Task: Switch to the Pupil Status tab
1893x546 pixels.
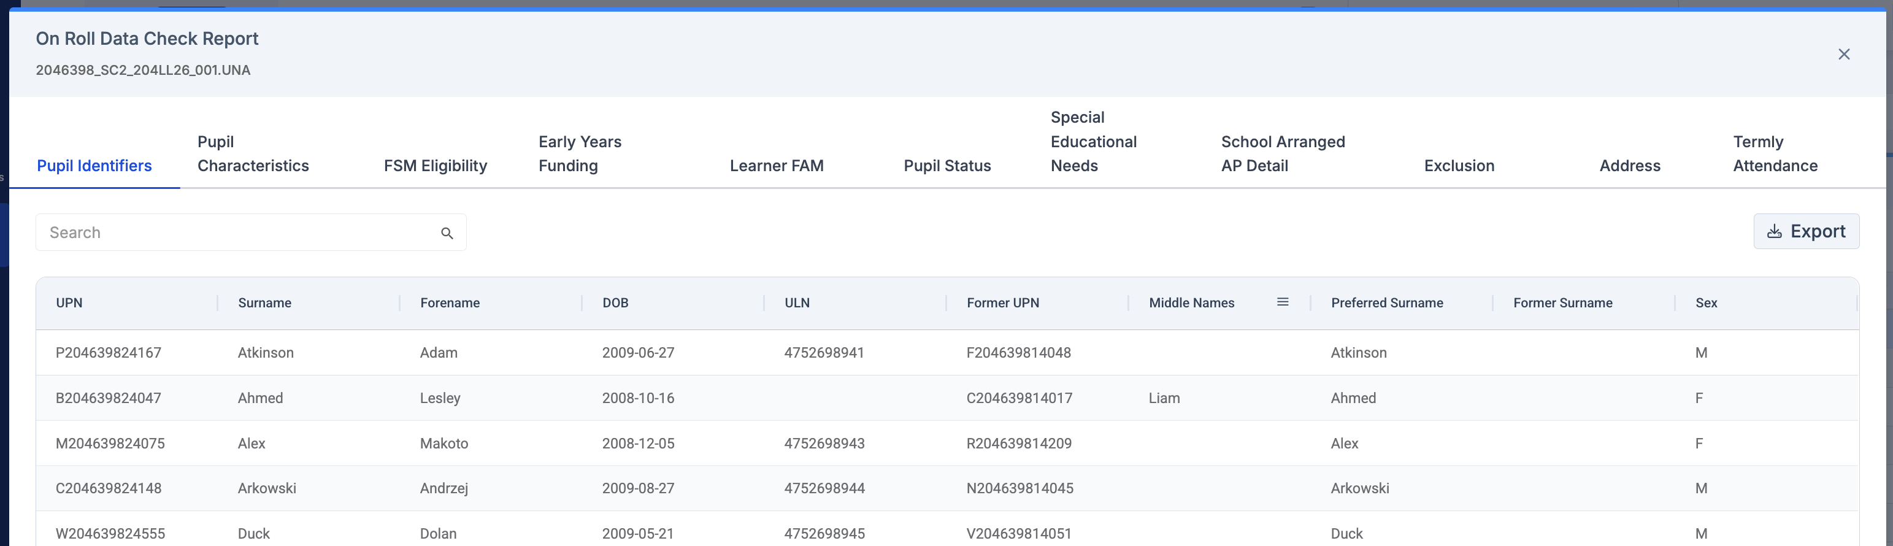Action: 947,166
